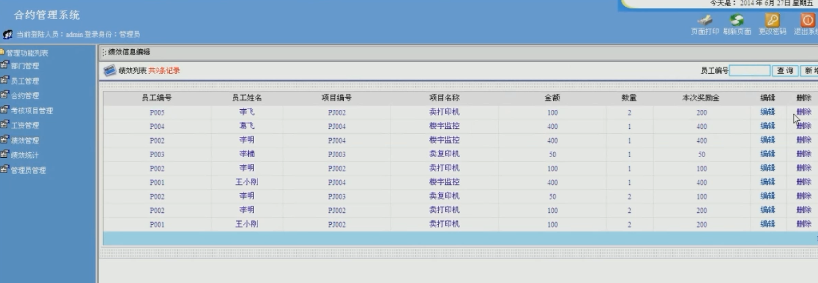This screenshot has width=818, height=283.
Task: Click the name cell 李楠
Action: coord(247,154)
